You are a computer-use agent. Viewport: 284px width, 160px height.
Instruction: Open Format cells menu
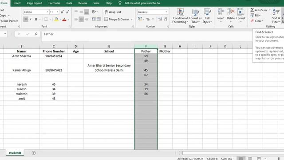click(x=241, y=16)
